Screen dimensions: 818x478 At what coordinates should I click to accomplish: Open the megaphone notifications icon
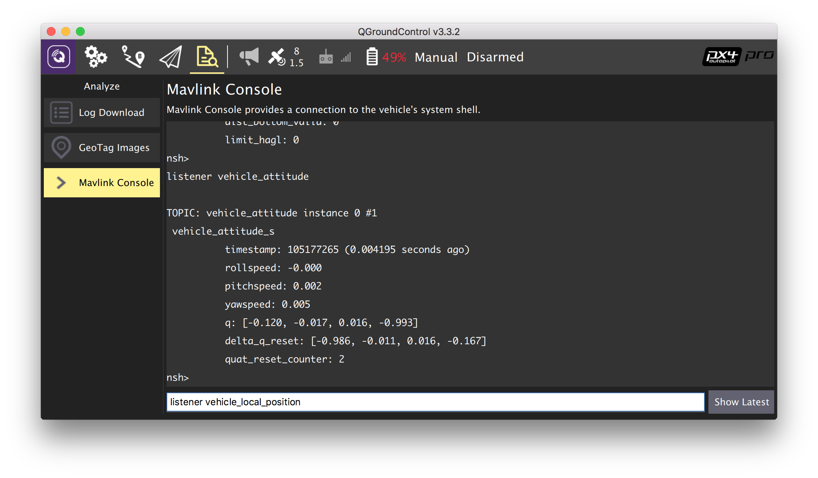[247, 56]
